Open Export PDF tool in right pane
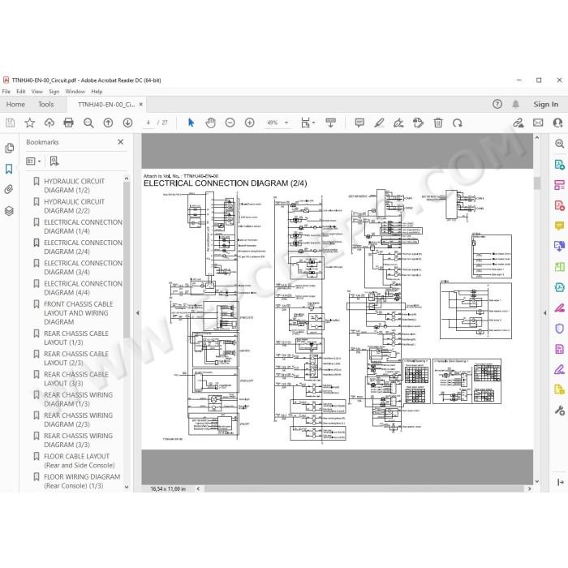The height and width of the screenshot is (568, 568). tap(559, 165)
